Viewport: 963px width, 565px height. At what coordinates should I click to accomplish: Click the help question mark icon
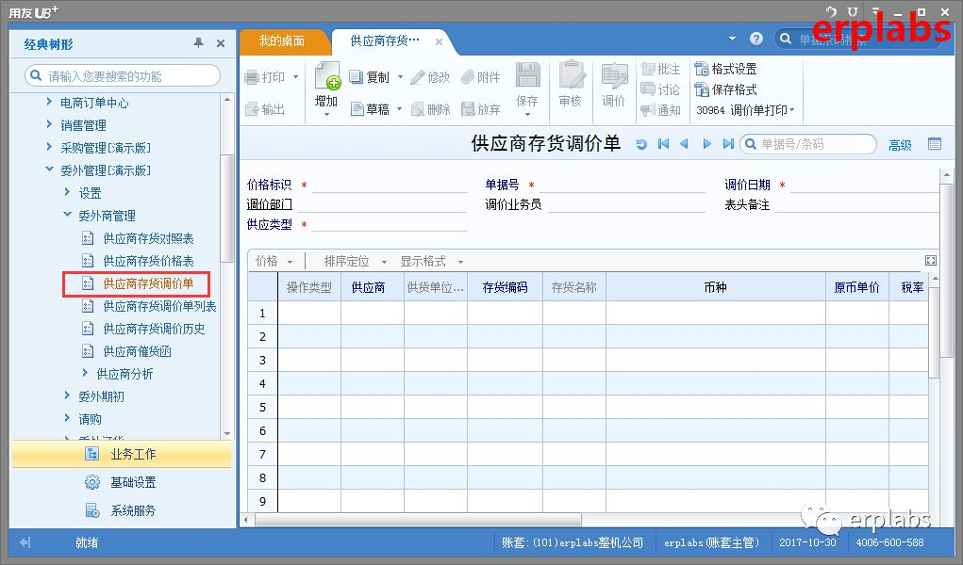pos(756,39)
